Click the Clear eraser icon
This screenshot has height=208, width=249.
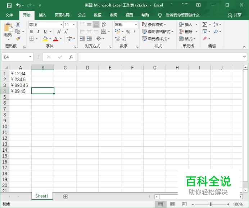205,38
